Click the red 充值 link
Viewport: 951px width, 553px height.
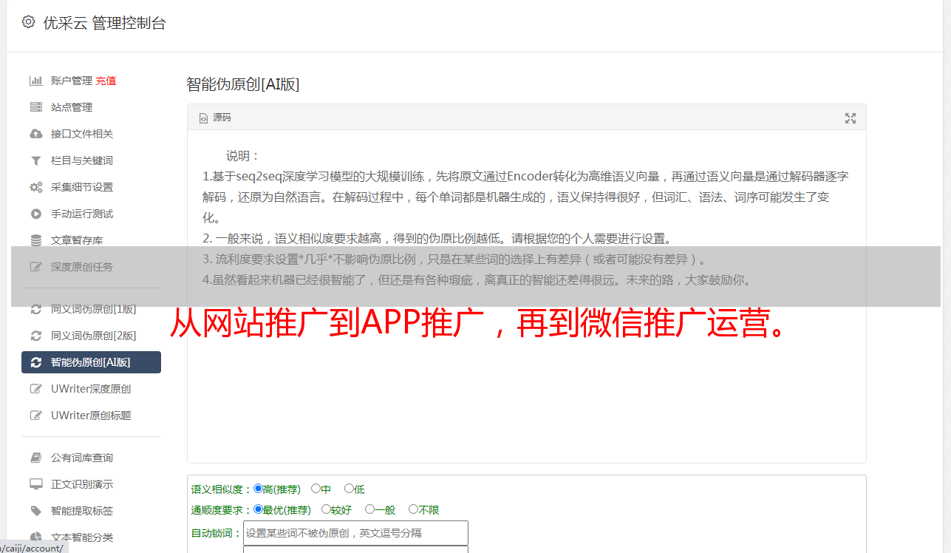pyautogui.click(x=106, y=81)
